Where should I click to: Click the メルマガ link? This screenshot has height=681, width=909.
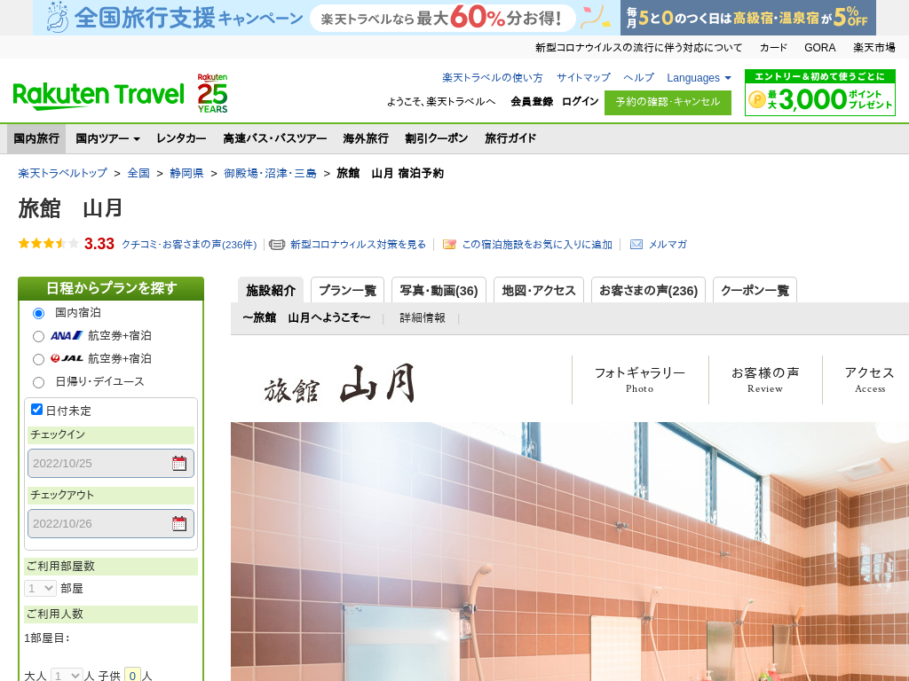[668, 245]
